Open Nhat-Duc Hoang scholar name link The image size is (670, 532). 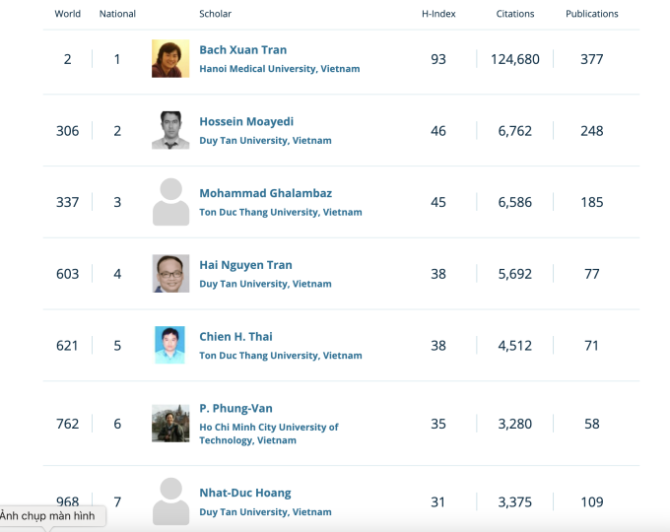pos(245,493)
